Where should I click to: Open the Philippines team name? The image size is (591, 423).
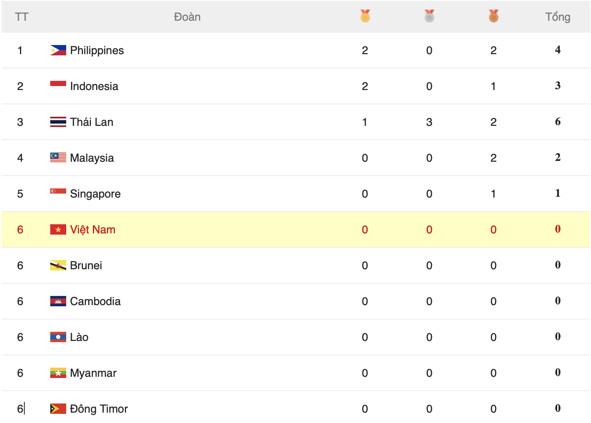97,51
